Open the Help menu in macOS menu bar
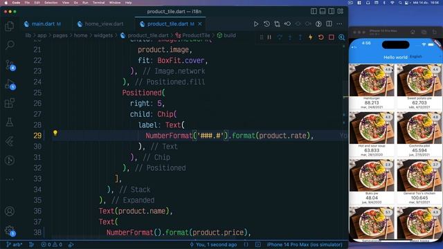The image size is (443, 249). [x=129, y=3]
